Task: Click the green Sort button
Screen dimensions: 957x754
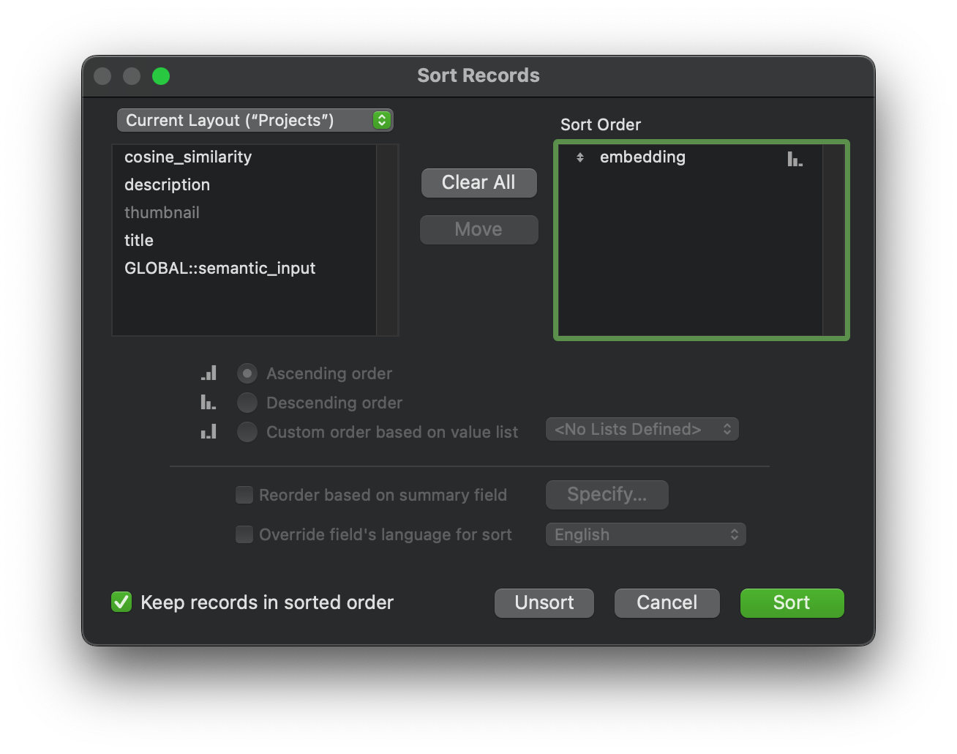Action: pyautogui.click(x=792, y=602)
